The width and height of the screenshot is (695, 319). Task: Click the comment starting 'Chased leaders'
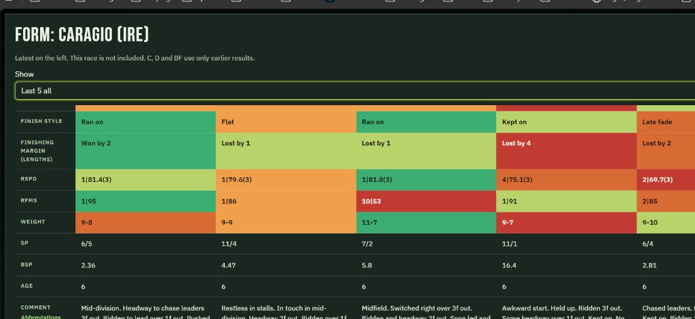tap(669, 313)
